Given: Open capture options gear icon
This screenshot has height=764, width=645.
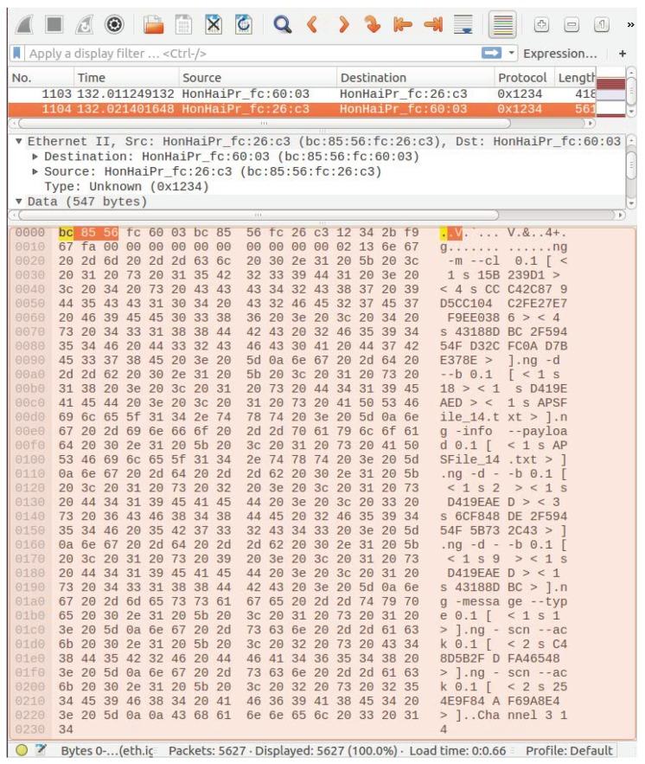Looking at the screenshot, I should [114, 24].
